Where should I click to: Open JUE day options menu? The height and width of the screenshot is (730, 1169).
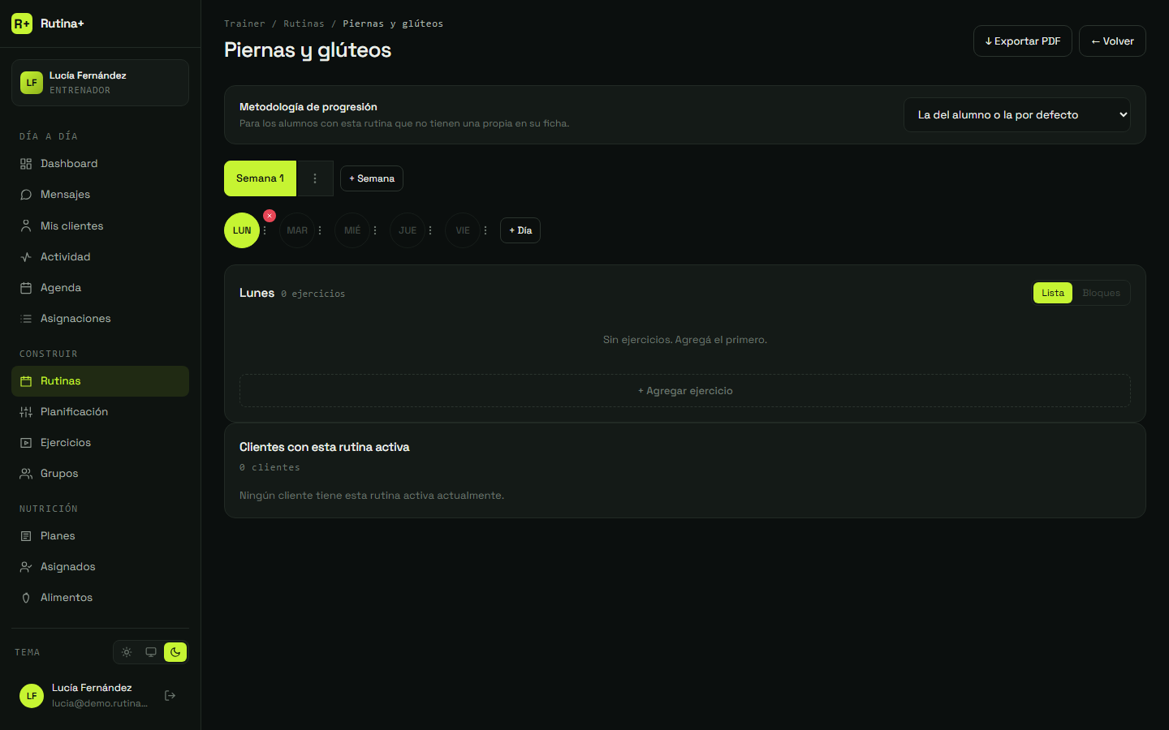pos(430,230)
